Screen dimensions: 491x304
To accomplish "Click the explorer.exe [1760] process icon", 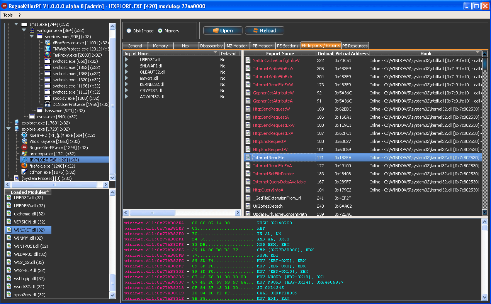I will (17, 123).
